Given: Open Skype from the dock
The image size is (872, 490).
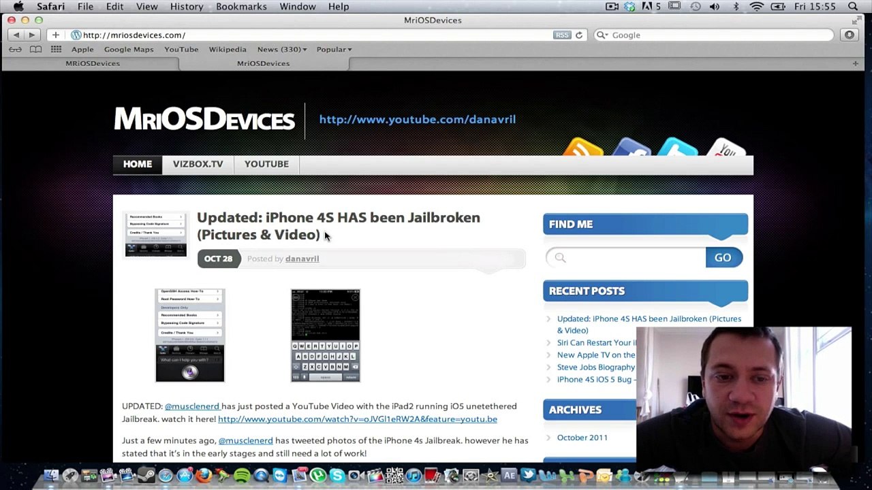Looking at the screenshot, I should pos(337,476).
